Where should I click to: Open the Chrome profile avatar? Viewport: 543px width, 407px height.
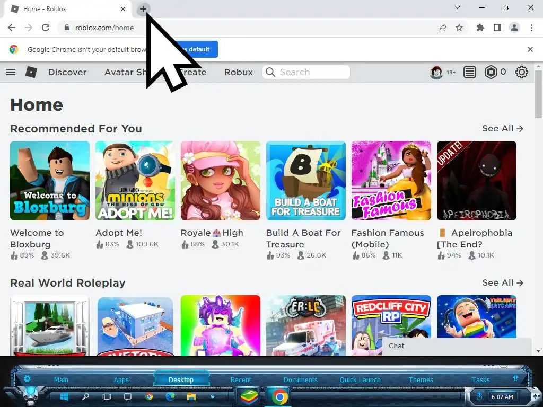(514, 28)
